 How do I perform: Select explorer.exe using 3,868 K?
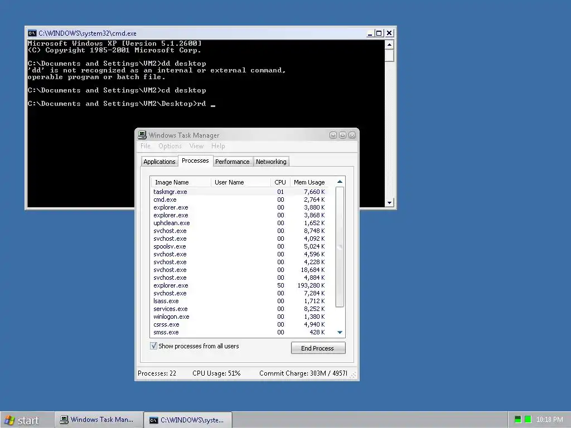[239, 215]
